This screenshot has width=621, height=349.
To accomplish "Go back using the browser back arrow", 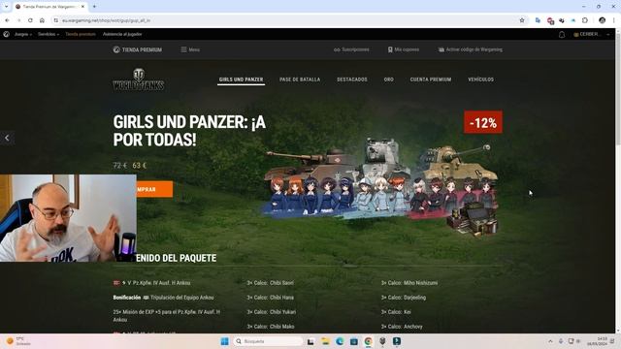I will tap(7, 20).
